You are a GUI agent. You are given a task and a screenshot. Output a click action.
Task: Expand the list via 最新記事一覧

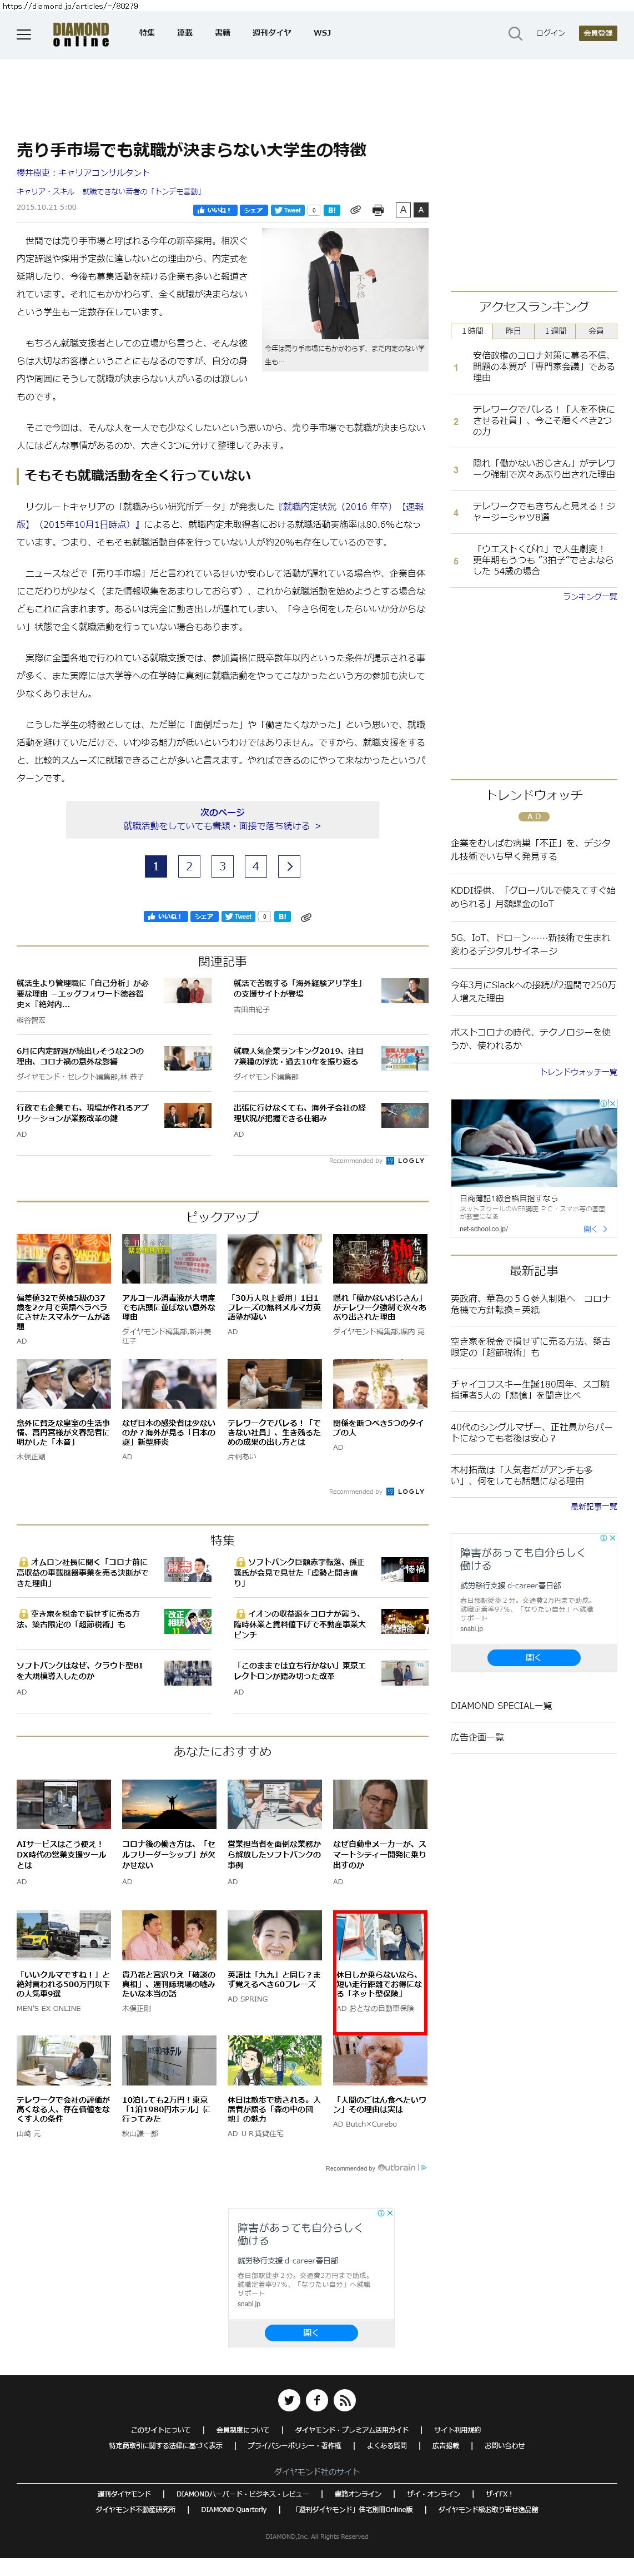pos(593,1506)
